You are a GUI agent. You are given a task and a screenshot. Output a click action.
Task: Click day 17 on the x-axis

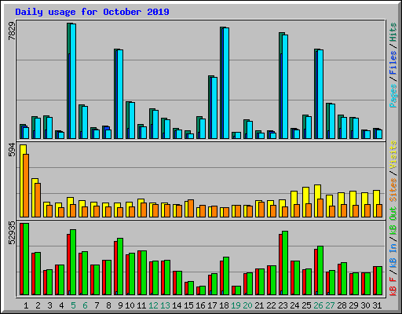point(212,305)
